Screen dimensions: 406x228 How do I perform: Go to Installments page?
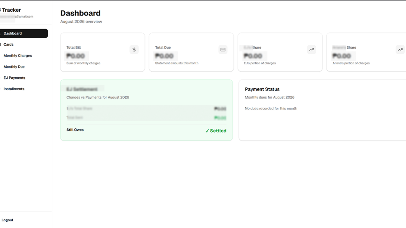point(14,89)
